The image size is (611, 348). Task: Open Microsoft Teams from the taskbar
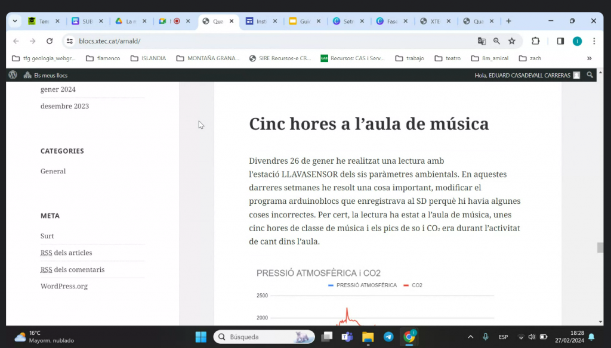[x=347, y=337]
